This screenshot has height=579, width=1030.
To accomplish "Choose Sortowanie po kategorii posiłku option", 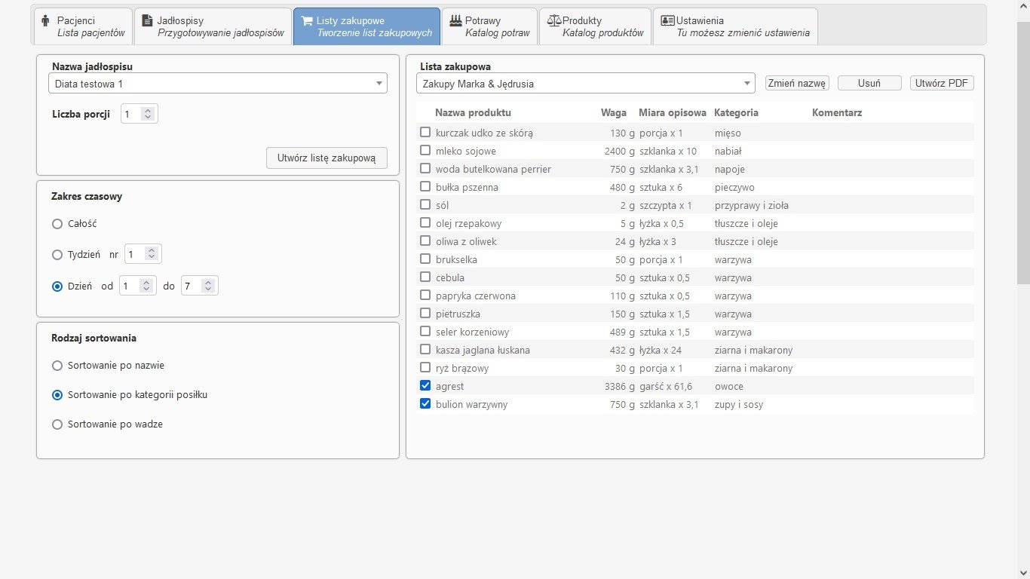I will pyautogui.click(x=57, y=395).
